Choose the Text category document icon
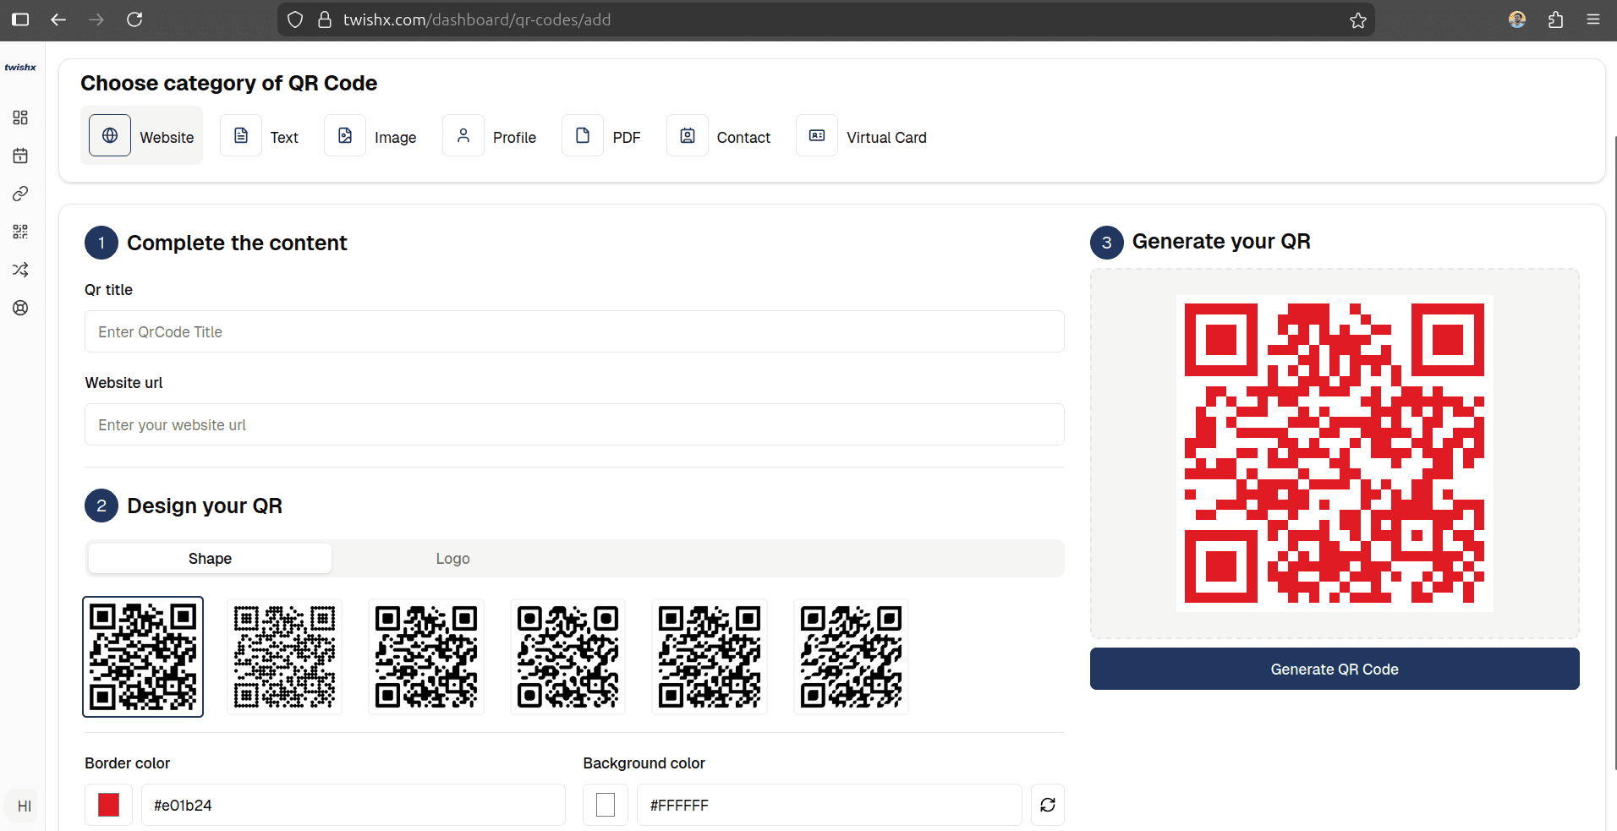Image resolution: width=1617 pixels, height=831 pixels. click(241, 135)
